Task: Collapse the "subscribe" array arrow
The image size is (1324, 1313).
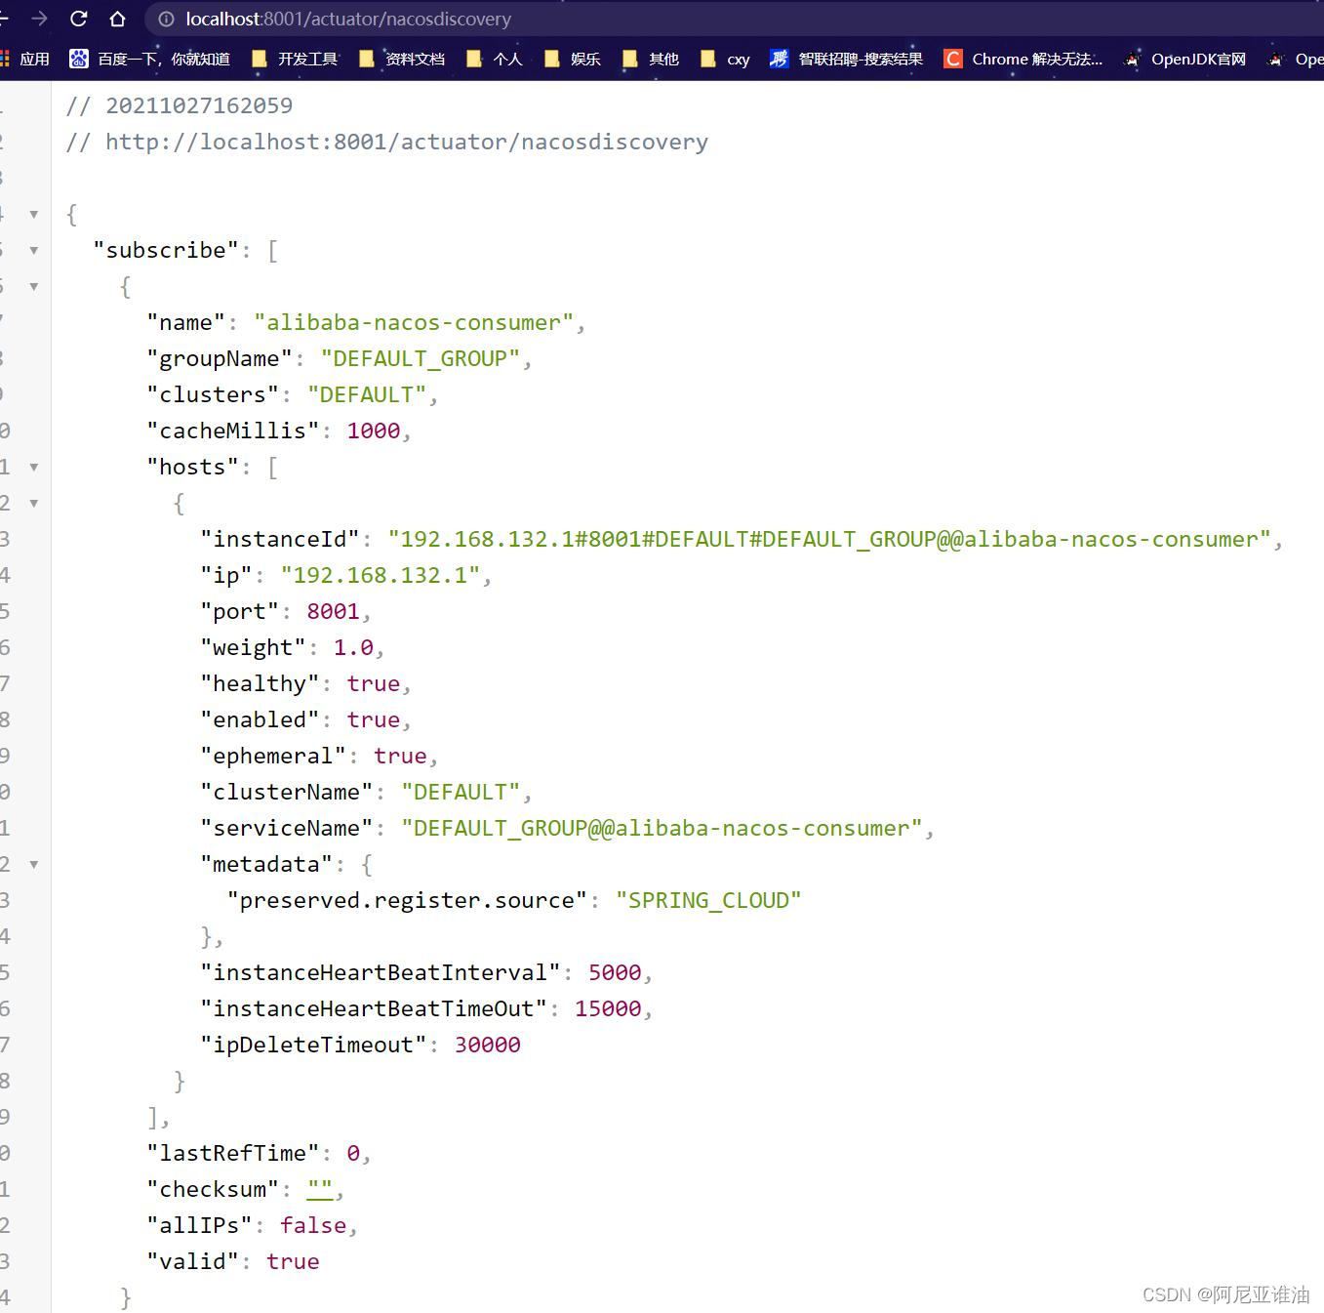Action: click(x=34, y=250)
